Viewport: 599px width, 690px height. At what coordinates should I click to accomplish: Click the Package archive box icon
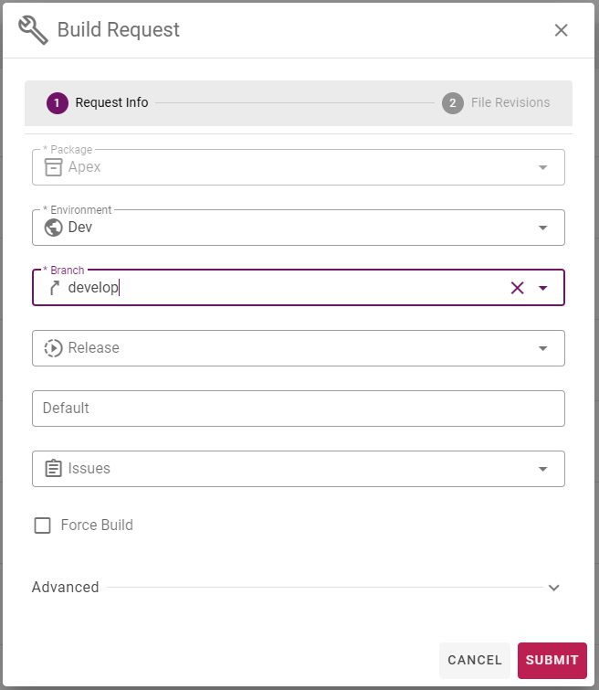tap(53, 167)
